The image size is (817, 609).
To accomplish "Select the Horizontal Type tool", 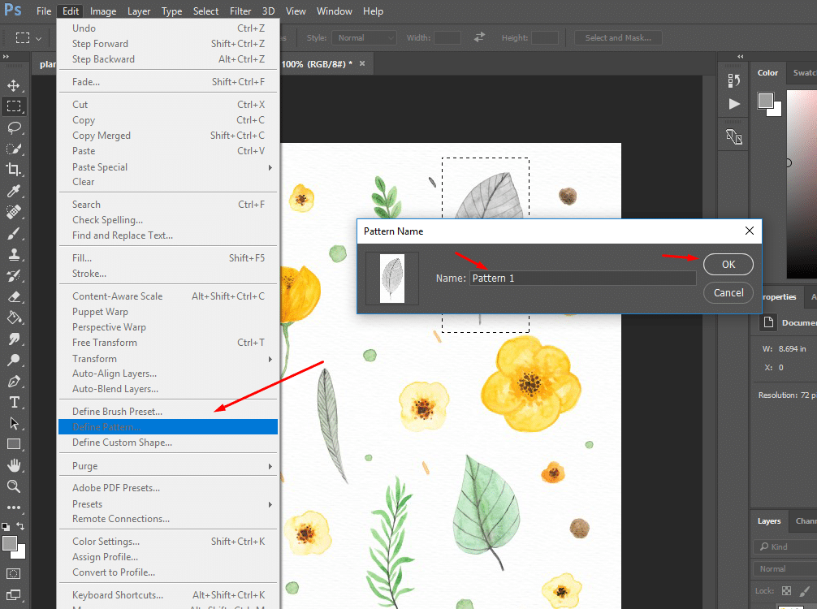I will pyautogui.click(x=14, y=402).
